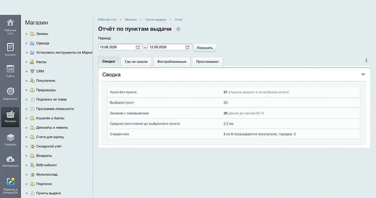Go to the Сайты sidebar section
The image size is (376, 198).
tap(10, 71)
